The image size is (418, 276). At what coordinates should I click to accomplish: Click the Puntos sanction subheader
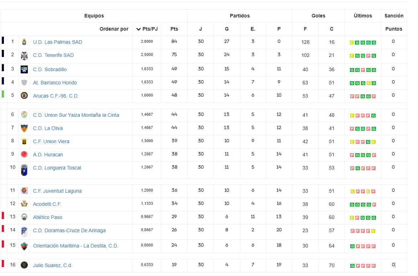point(394,29)
